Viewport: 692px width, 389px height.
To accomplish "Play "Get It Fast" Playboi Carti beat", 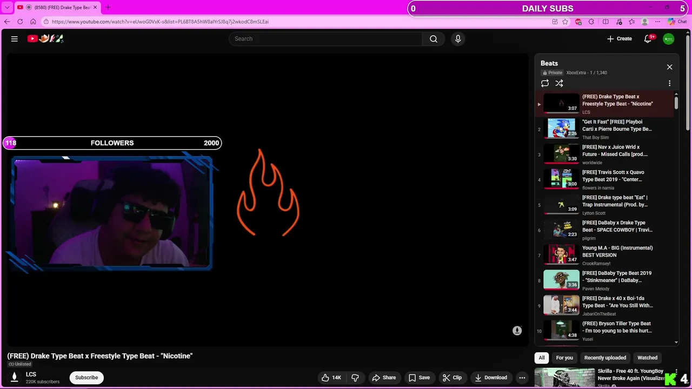I will click(605, 129).
